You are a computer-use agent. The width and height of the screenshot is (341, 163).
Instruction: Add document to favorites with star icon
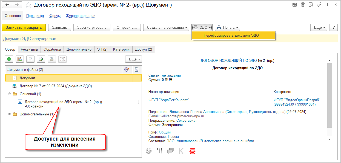tap(28, 5)
